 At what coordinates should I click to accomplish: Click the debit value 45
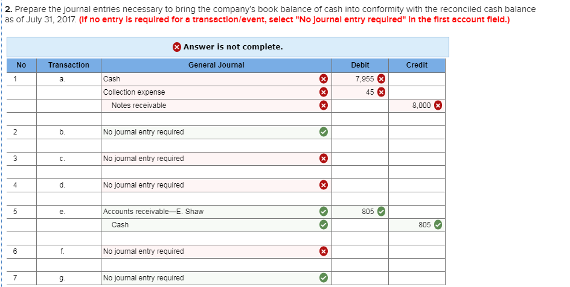pos(370,92)
